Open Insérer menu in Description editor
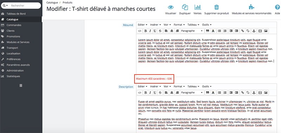This screenshot has width=281, height=133. point(155,86)
